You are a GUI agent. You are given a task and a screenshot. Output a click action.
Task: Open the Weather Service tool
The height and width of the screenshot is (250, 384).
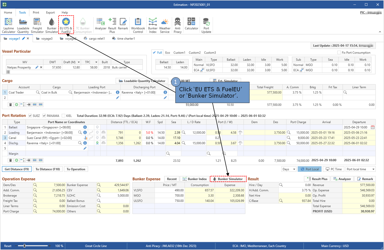pyautogui.click(x=165, y=25)
